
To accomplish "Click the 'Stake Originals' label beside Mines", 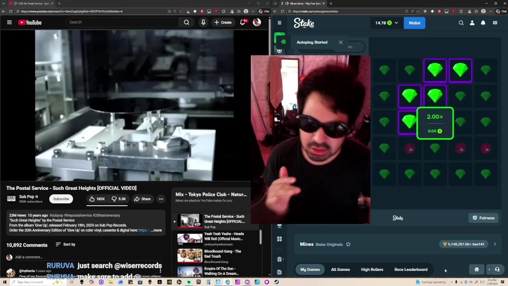I will pos(329,244).
